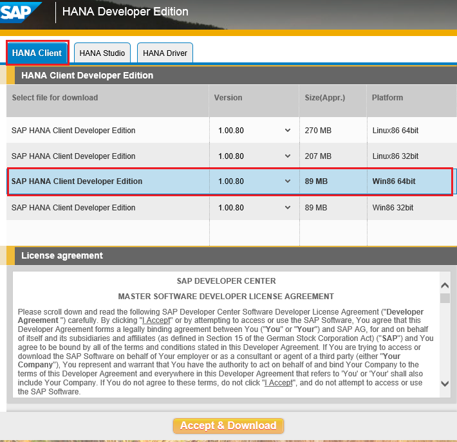Viewport: 457px width, 442px height.
Task: Select the Linux86 64bit client file name
Action: (x=73, y=130)
